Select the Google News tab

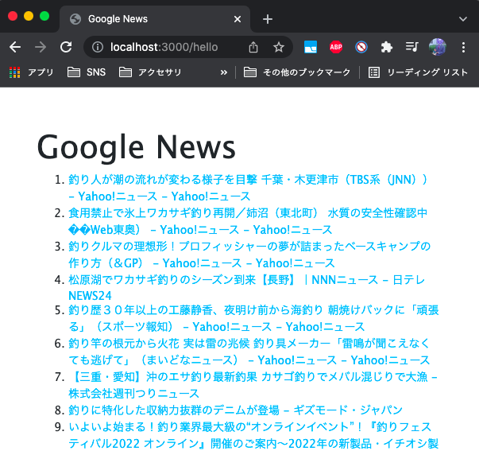click(155, 19)
